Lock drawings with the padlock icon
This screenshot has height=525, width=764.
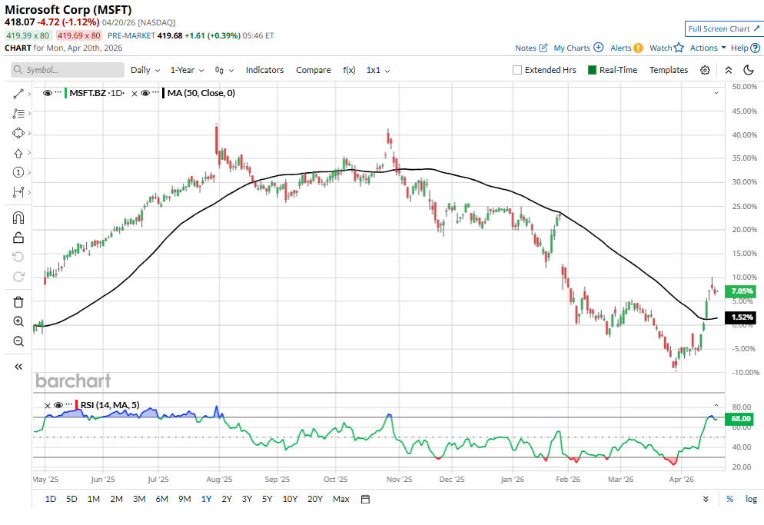tap(18, 238)
